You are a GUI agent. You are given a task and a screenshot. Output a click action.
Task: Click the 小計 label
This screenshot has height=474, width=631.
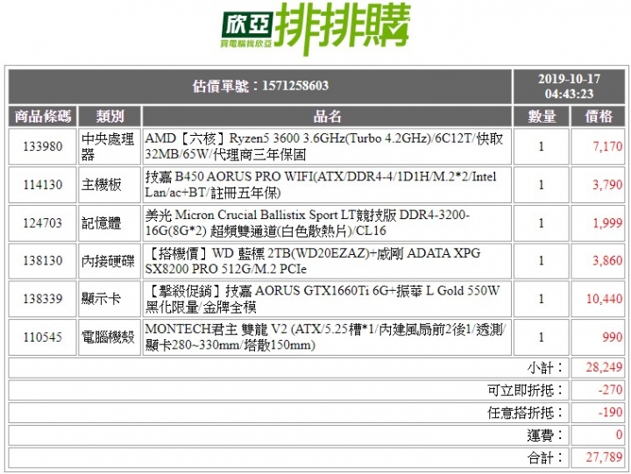coord(545,368)
